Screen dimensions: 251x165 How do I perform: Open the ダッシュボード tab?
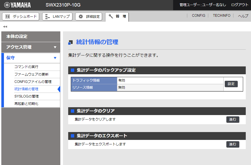[21, 16]
